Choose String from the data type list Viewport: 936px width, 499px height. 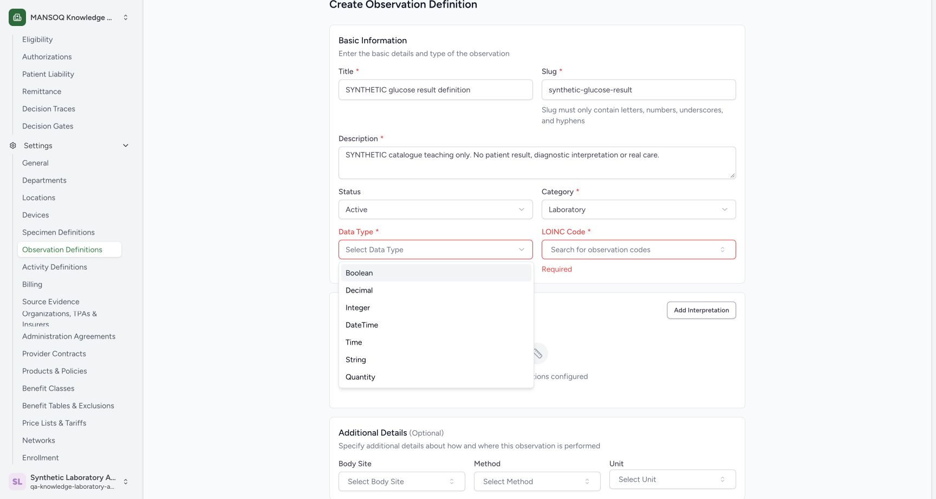point(436,360)
